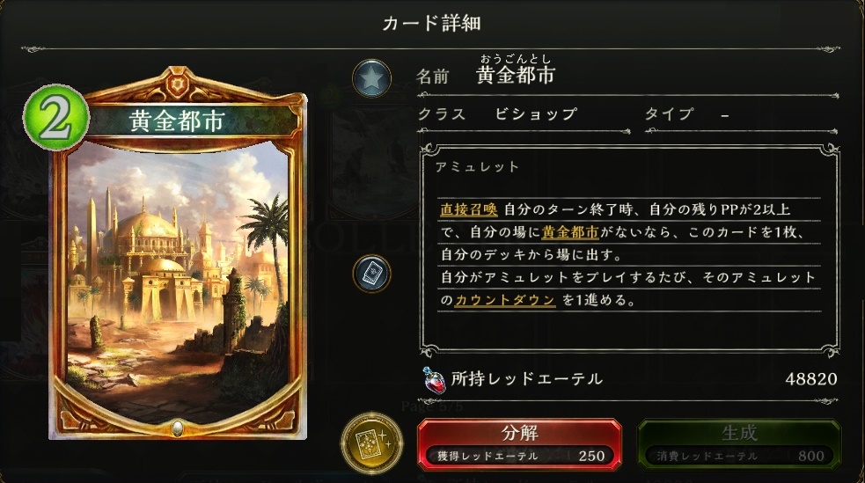Open the カウントダウン keyword link
The width and height of the screenshot is (865, 483).
pos(505,300)
